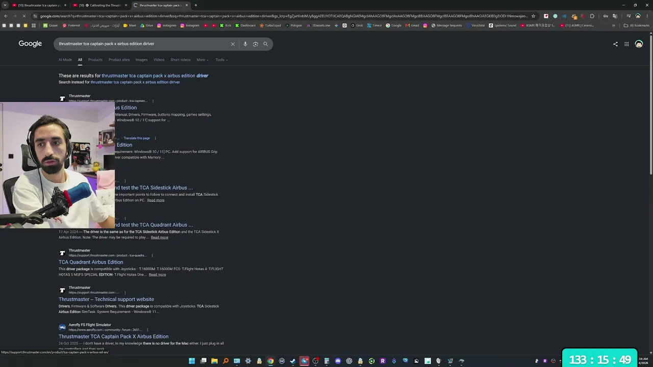This screenshot has height=367, width=653.
Task: Select the Short videos search tab
Action: 181,60
